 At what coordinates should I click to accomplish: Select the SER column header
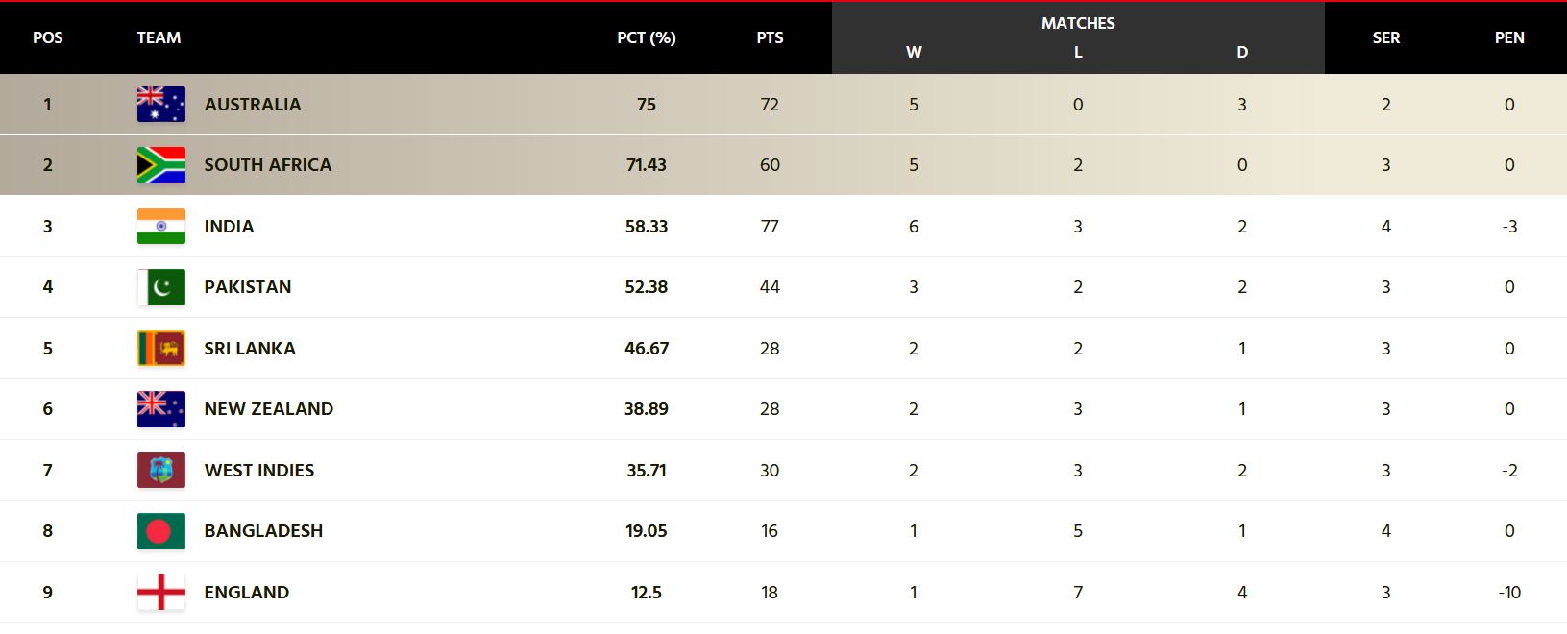(x=1385, y=37)
